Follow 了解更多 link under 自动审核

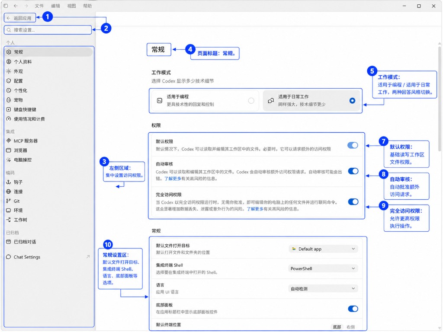pos(173,179)
